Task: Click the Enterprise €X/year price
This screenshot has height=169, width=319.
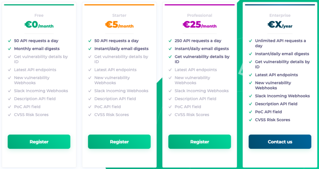Action: click(x=280, y=25)
